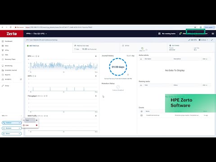Click the journal gauge small icon
216x162 pixels.
pyautogui.click(x=128, y=75)
